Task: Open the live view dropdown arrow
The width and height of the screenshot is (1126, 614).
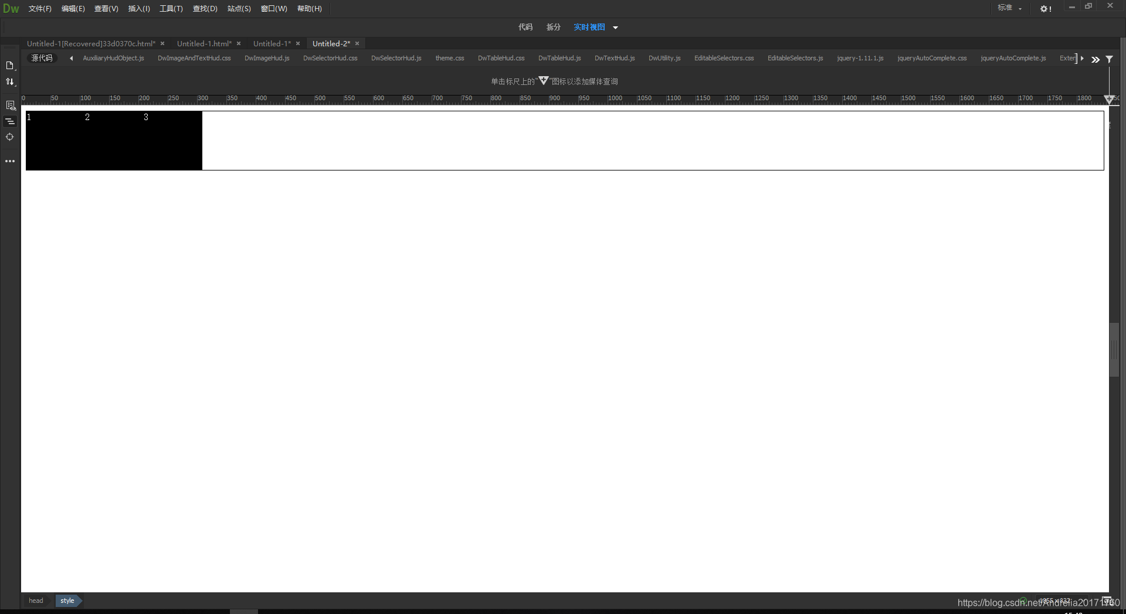Action: point(615,28)
